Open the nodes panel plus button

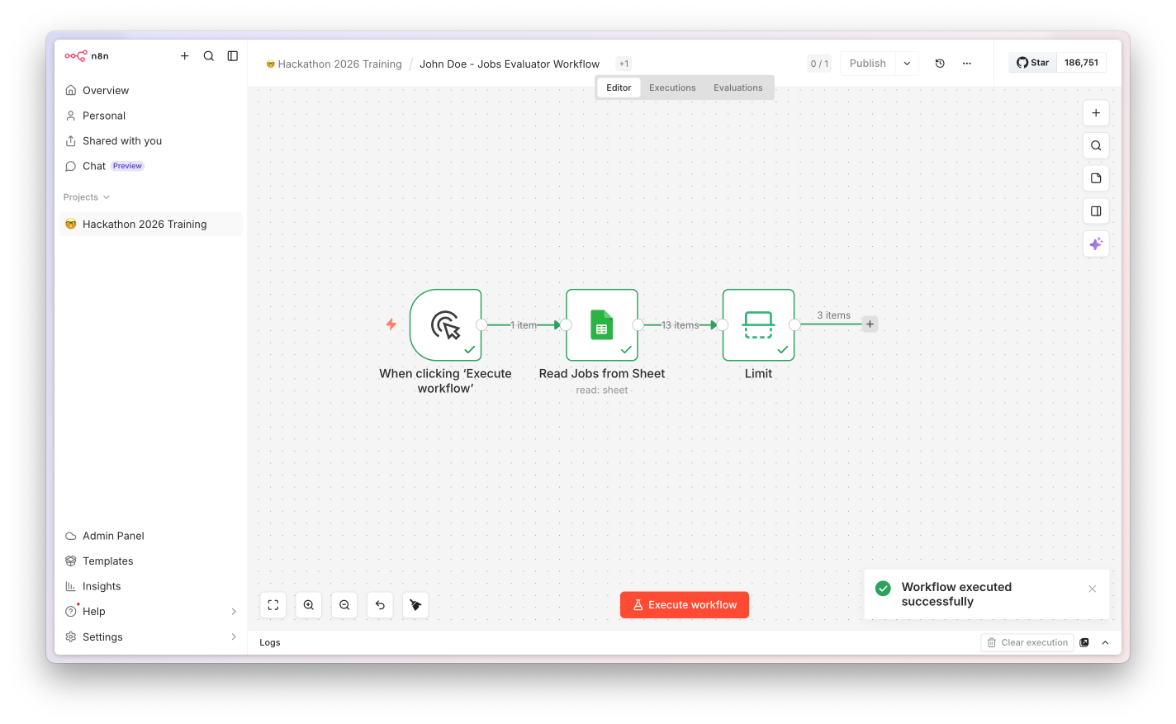pyautogui.click(x=1096, y=113)
